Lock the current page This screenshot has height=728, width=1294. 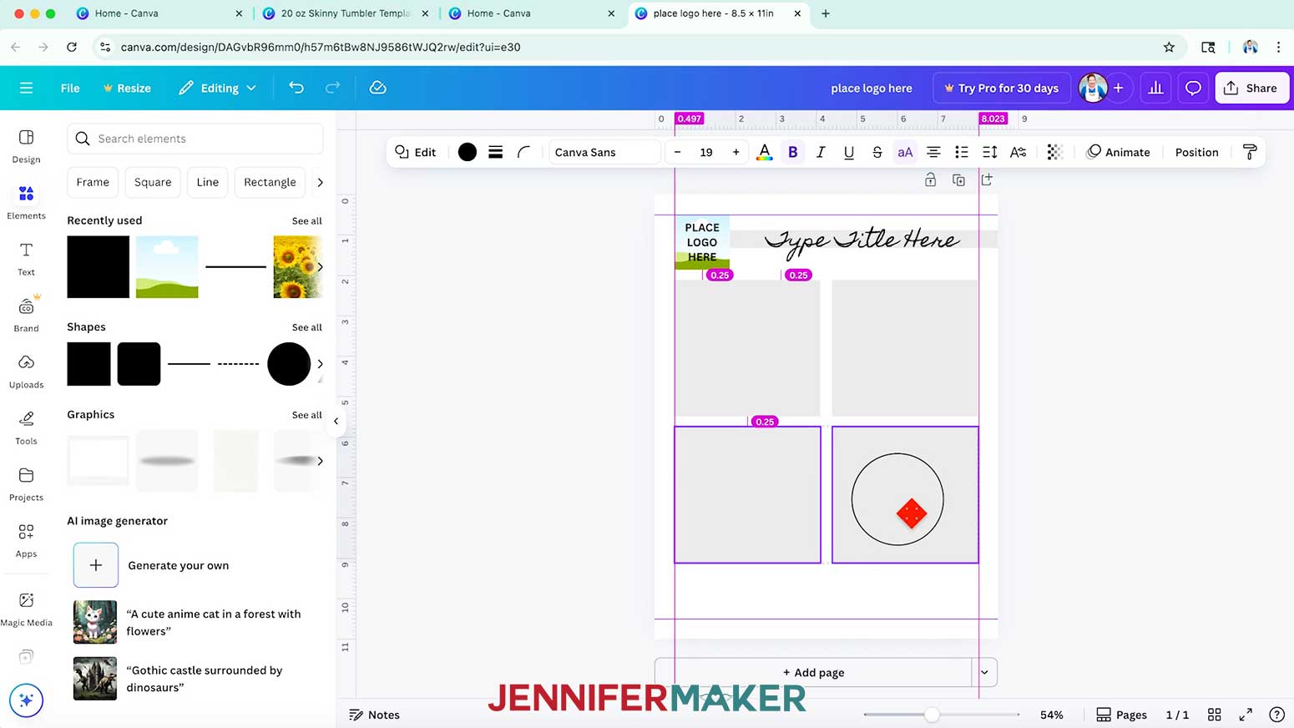tap(930, 180)
